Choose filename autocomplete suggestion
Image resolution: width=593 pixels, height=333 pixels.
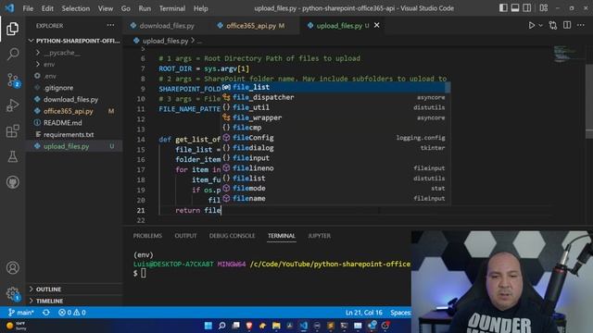(335, 199)
